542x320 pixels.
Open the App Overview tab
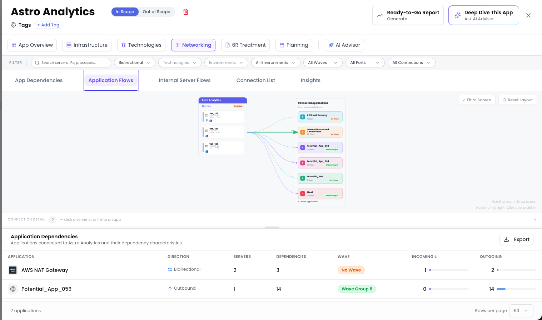[x=32, y=45]
